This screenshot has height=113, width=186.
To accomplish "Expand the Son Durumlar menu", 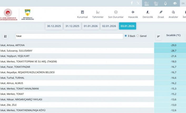I will [x=116, y=14].
